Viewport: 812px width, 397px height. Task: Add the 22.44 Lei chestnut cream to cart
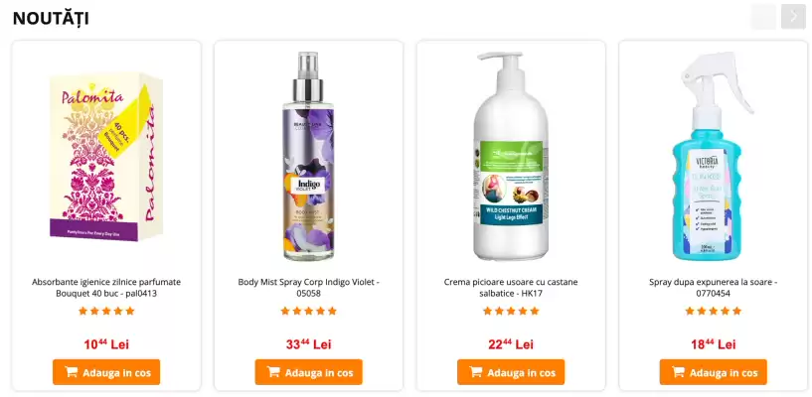(x=511, y=372)
